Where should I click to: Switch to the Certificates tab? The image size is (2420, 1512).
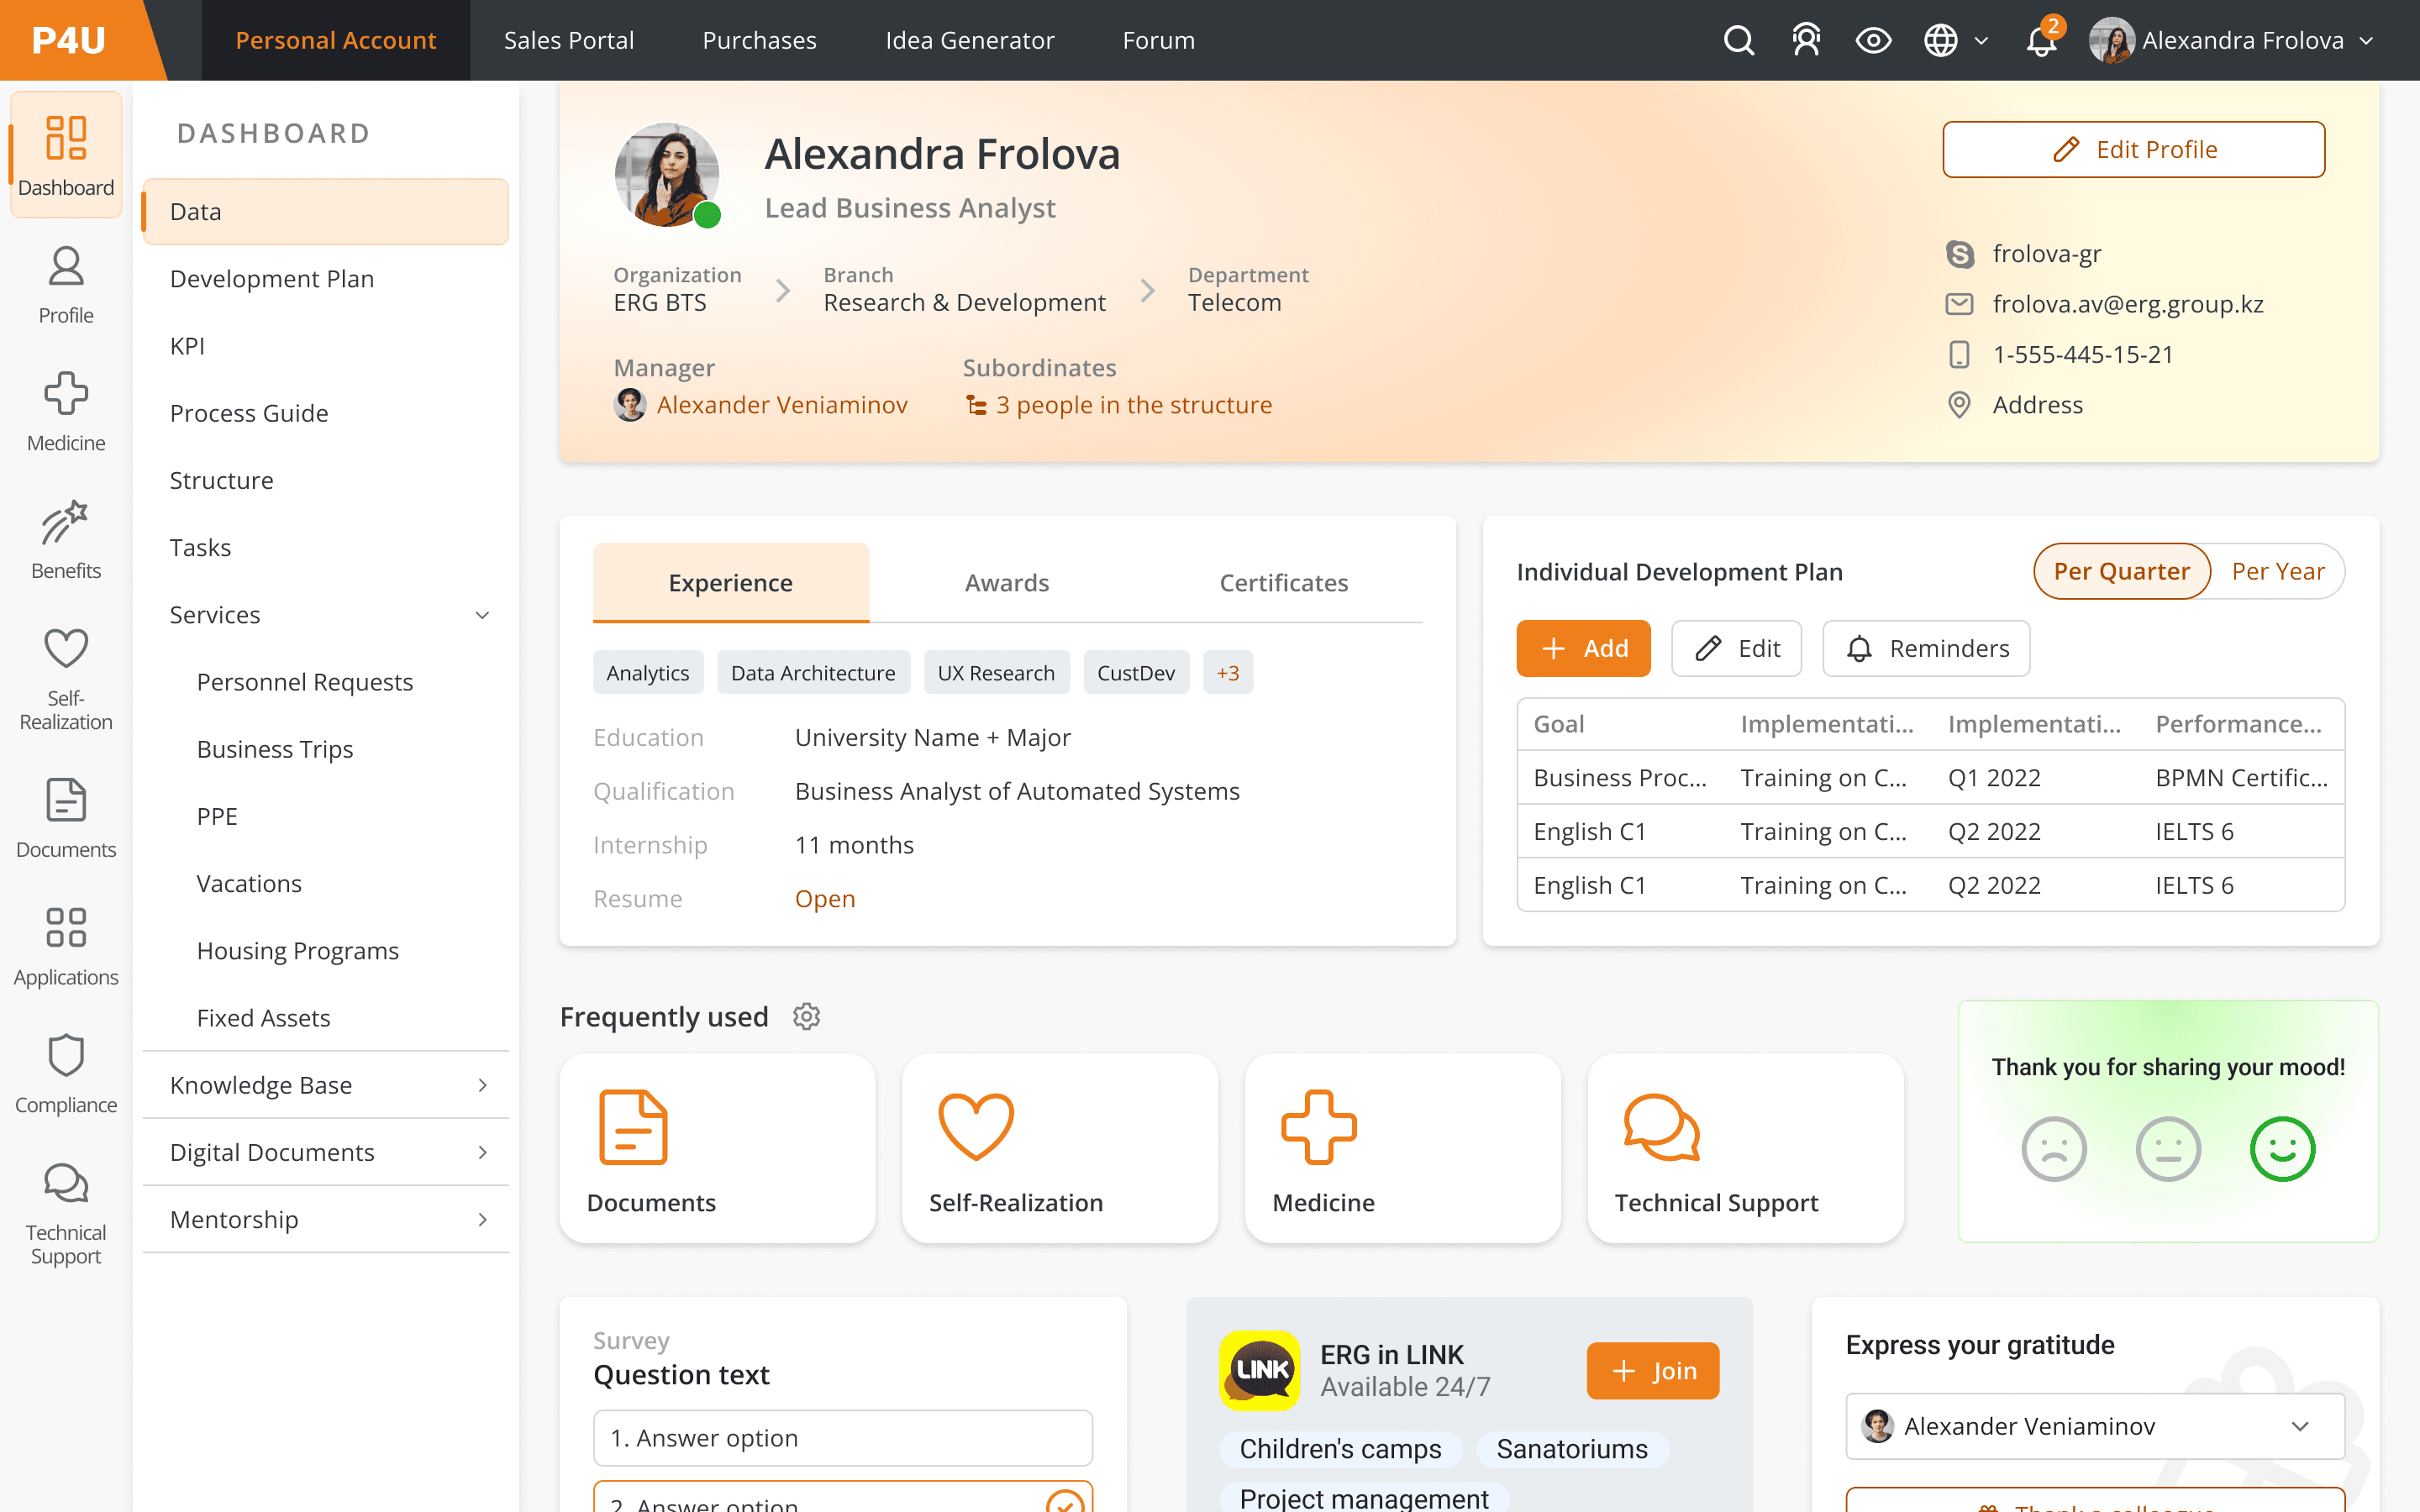(1283, 583)
